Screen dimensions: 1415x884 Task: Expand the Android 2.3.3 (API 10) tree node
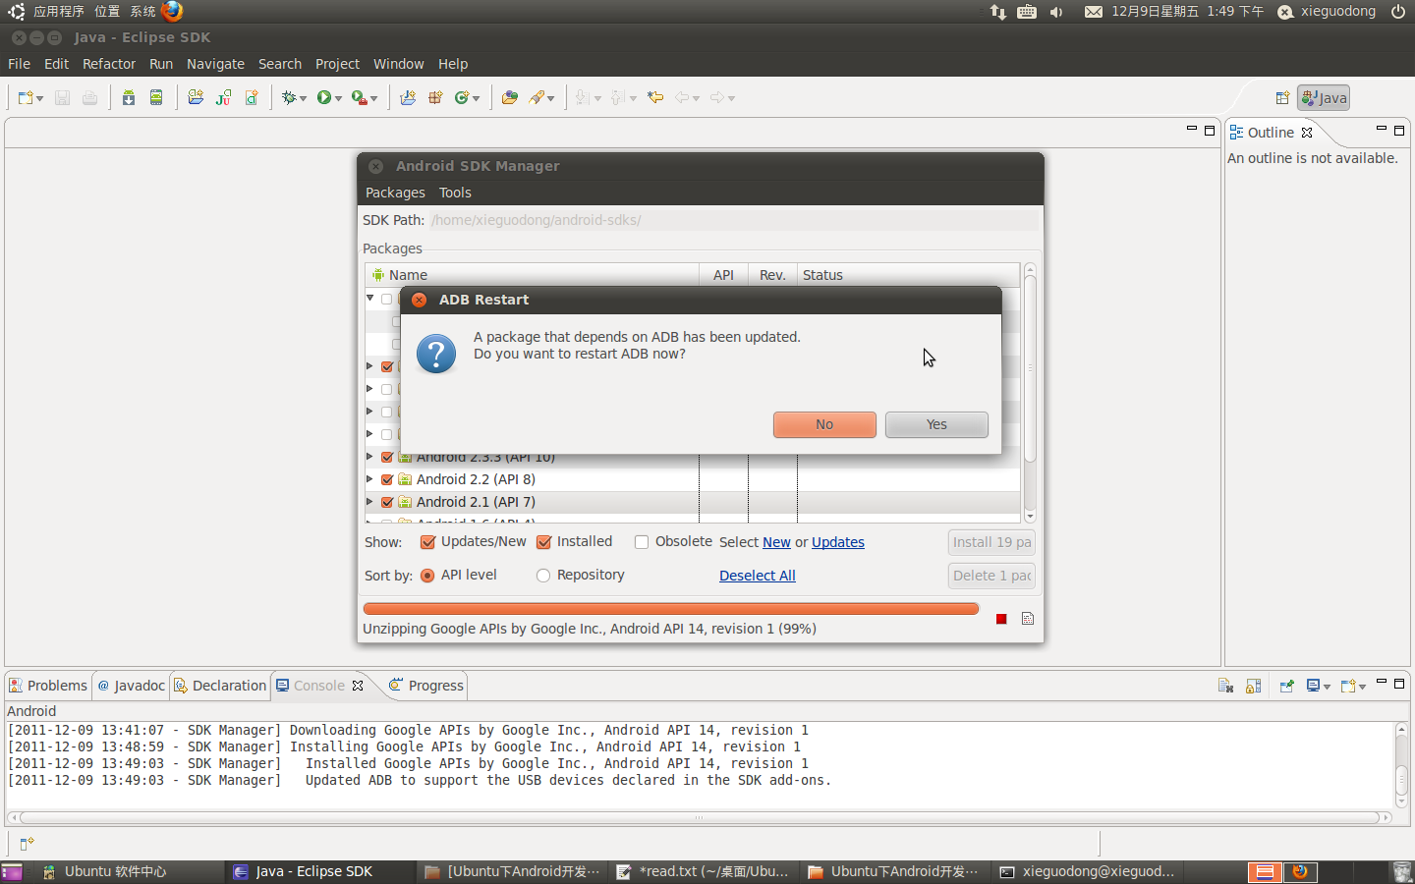pos(370,457)
